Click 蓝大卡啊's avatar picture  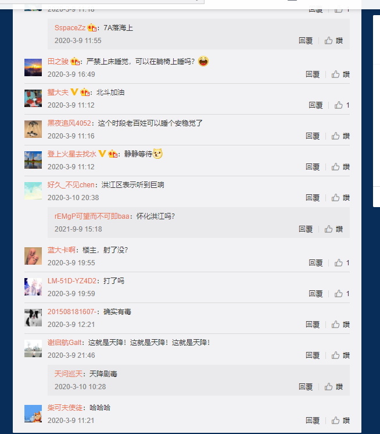click(33, 256)
